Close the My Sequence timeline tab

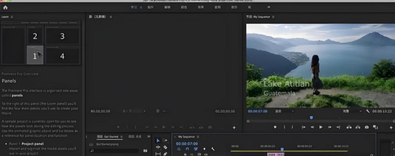[175, 136]
